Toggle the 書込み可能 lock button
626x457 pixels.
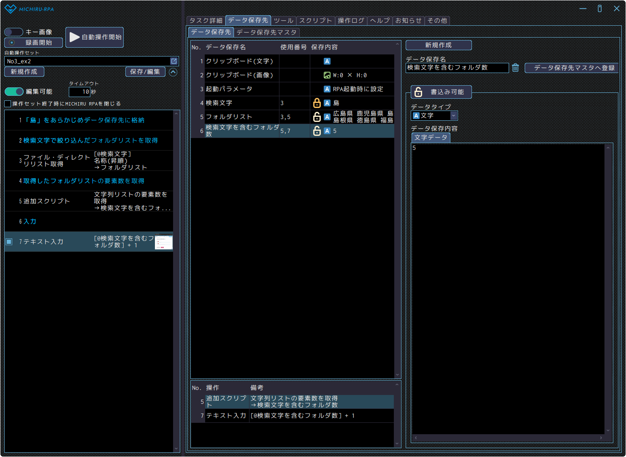441,92
